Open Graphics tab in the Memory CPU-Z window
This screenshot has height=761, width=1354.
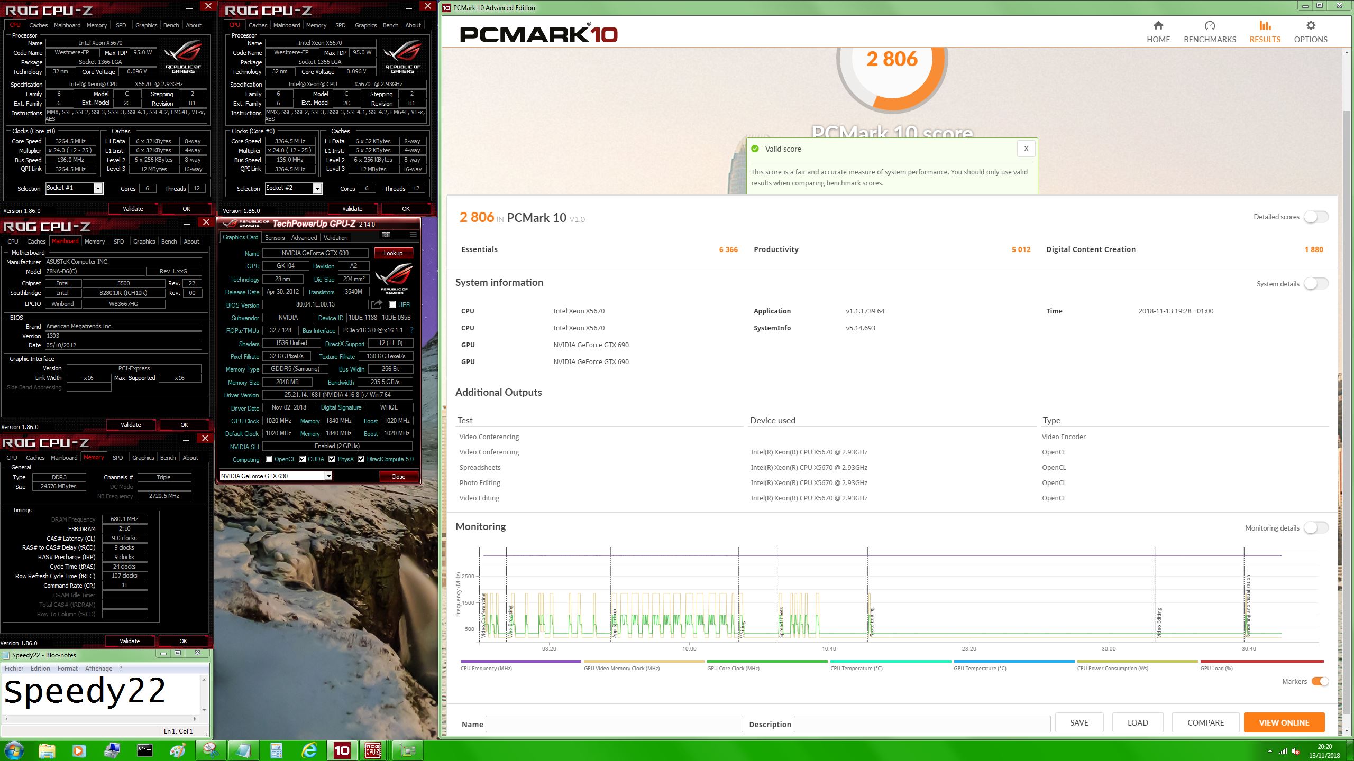coord(143,458)
